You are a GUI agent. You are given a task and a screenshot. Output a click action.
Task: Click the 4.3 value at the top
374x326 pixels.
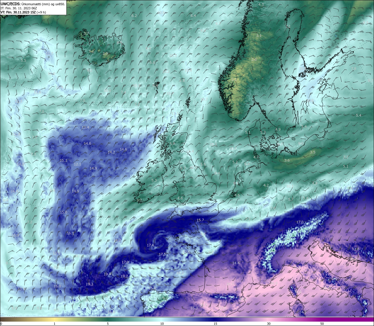261,5
